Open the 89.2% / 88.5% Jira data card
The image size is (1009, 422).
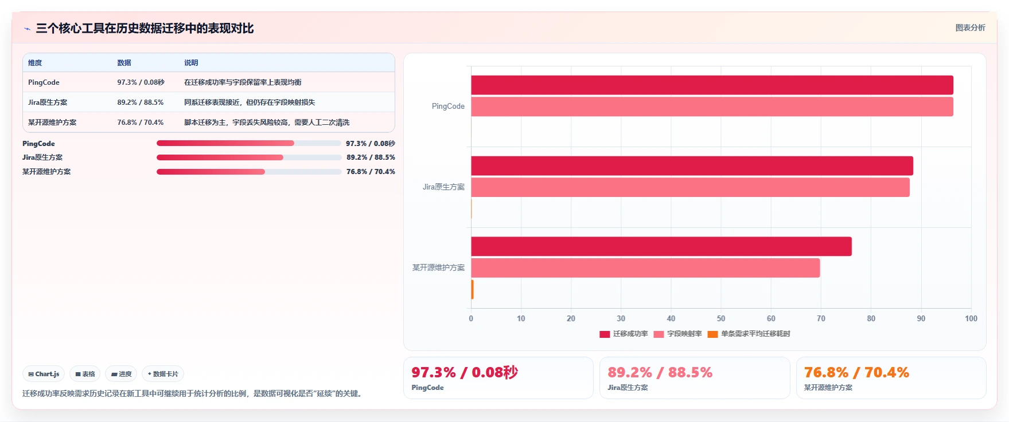click(695, 378)
